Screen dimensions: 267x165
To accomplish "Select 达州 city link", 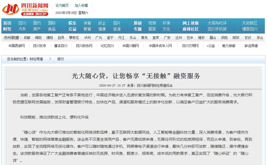I will point(179,38).
